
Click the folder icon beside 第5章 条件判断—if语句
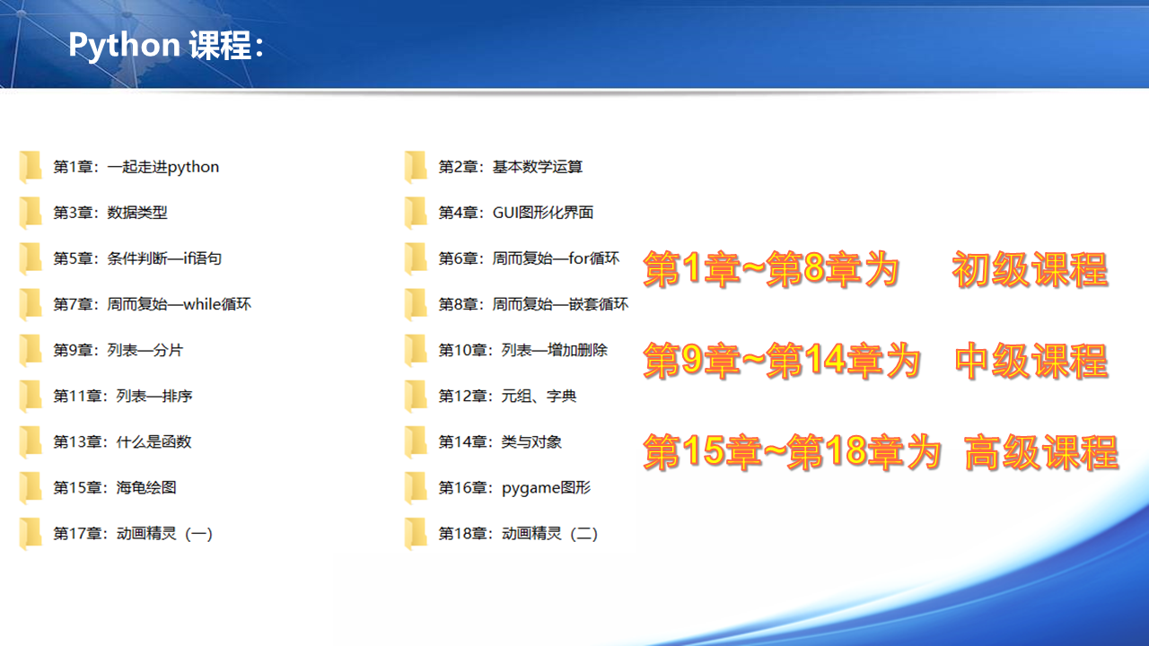pyautogui.click(x=30, y=258)
